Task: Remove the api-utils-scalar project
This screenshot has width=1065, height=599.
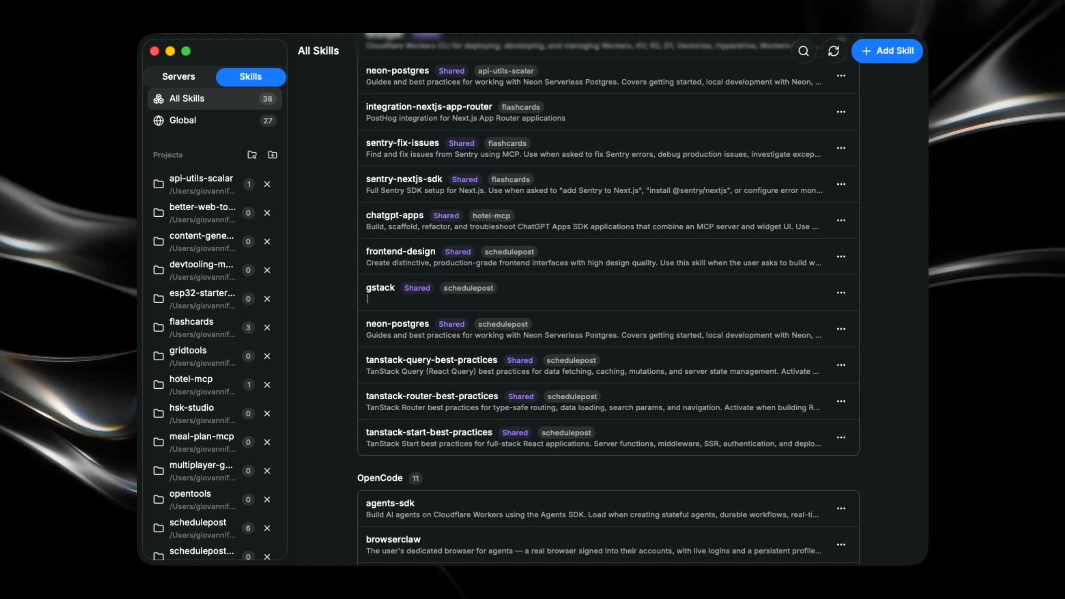Action: pos(267,184)
